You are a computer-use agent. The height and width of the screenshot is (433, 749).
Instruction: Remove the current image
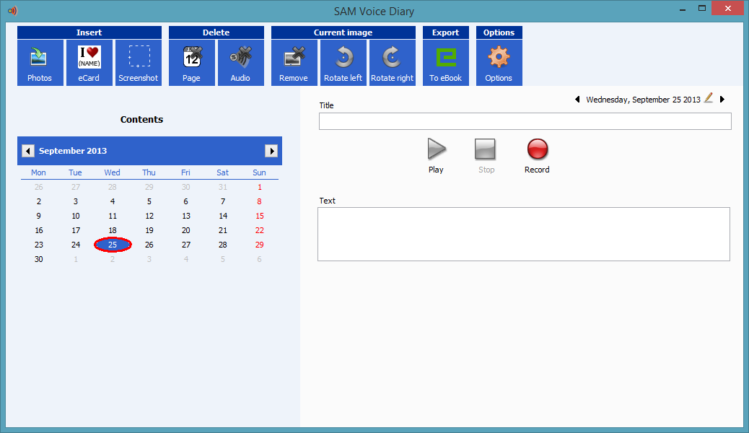pos(294,63)
